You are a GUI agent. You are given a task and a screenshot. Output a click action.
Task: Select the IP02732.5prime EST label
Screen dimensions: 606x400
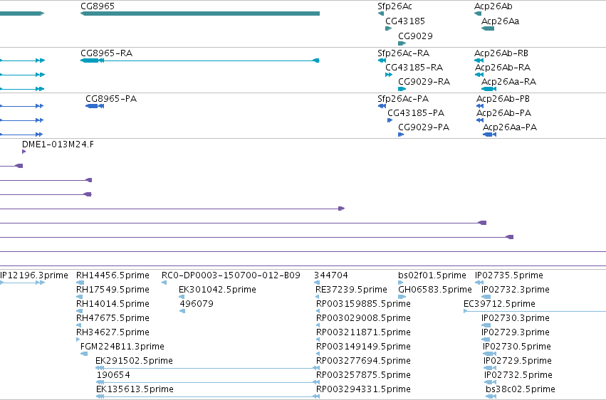518,375
